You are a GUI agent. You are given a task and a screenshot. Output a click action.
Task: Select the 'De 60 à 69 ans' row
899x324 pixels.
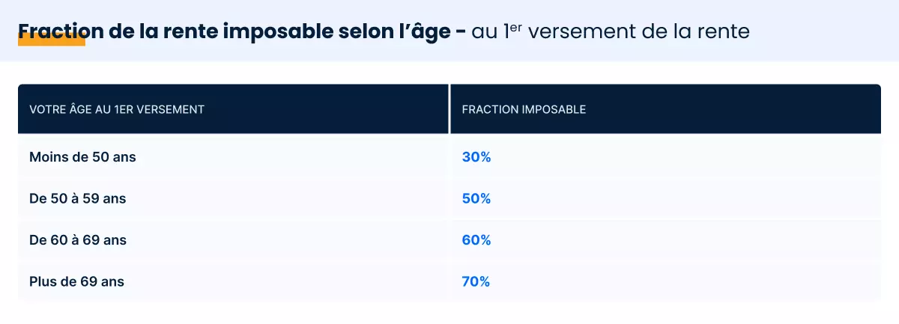pos(449,240)
